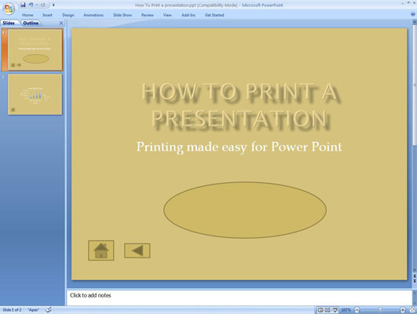Open the Review ribbon tab
This screenshot has height=314, width=417.
(148, 15)
